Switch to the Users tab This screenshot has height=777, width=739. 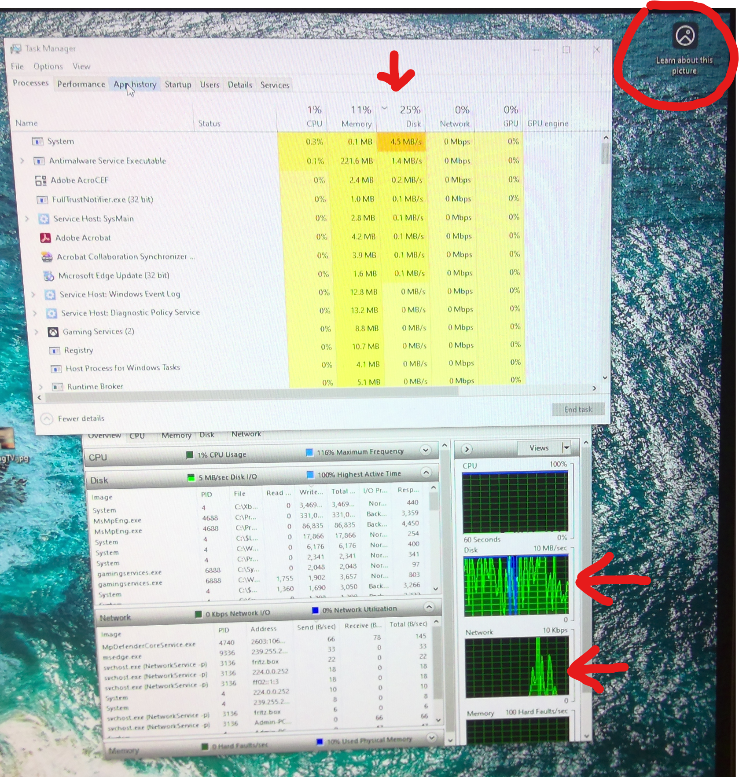(x=210, y=85)
